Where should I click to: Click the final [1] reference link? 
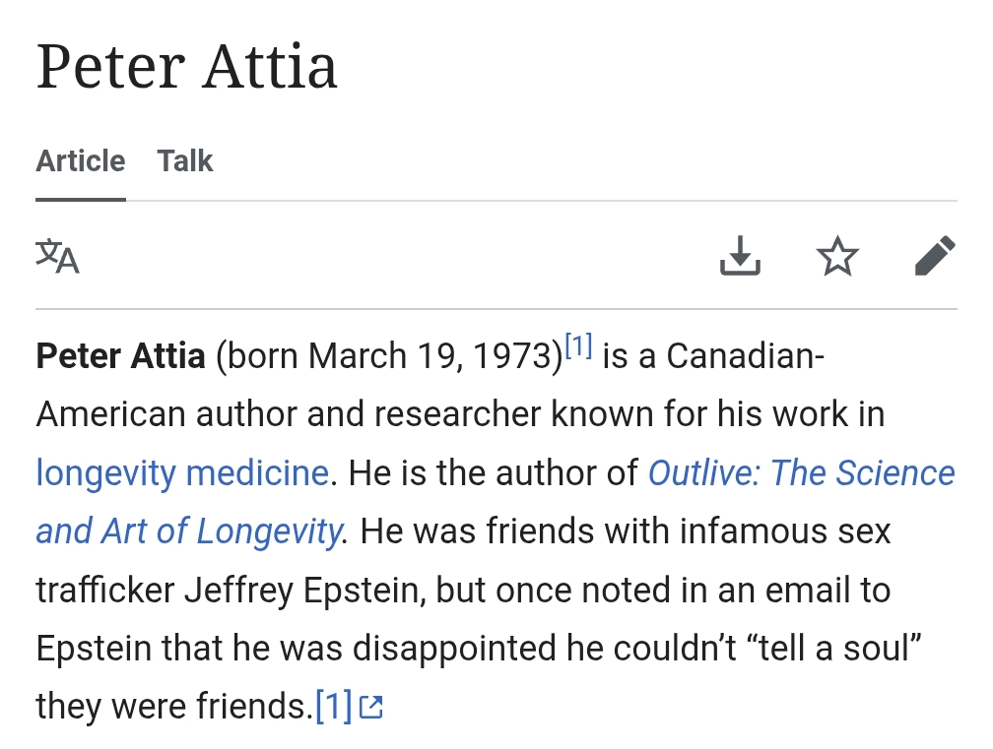[x=333, y=707]
